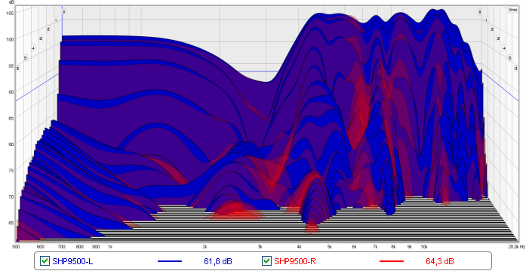Click the 4k frequency axis label

[x=300, y=247]
